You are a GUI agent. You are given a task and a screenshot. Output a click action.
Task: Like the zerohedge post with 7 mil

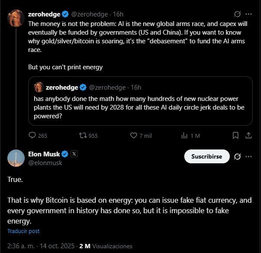coord(134,136)
